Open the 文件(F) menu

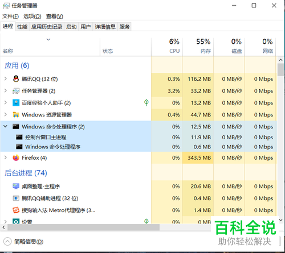click(x=10, y=16)
